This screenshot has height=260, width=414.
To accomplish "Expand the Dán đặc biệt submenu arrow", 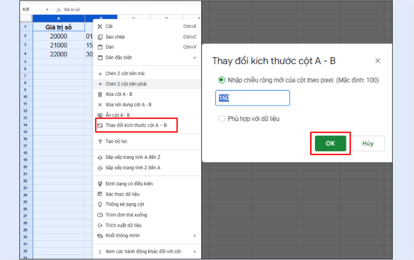I will (195, 57).
